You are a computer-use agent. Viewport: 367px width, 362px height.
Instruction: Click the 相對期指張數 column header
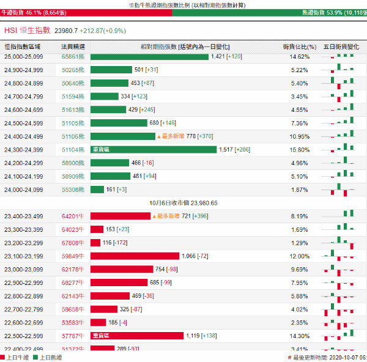click(185, 47)
